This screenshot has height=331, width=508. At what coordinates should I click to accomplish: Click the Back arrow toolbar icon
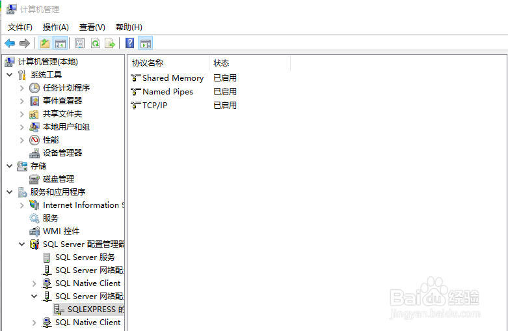coord(10,43)
